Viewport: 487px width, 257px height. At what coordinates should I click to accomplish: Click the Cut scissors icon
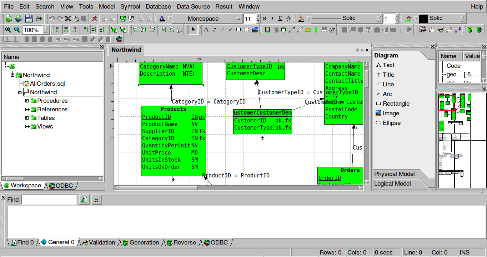(x=67, y=19)
